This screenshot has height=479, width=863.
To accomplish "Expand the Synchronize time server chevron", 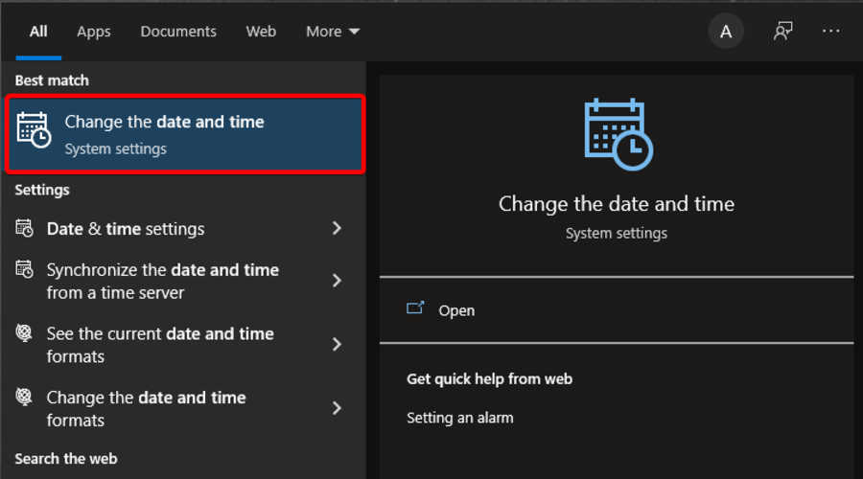I will [337, 281].
